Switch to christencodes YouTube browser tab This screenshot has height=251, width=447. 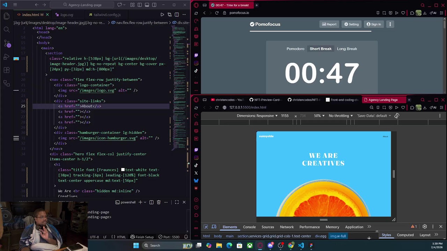point(227,100)
